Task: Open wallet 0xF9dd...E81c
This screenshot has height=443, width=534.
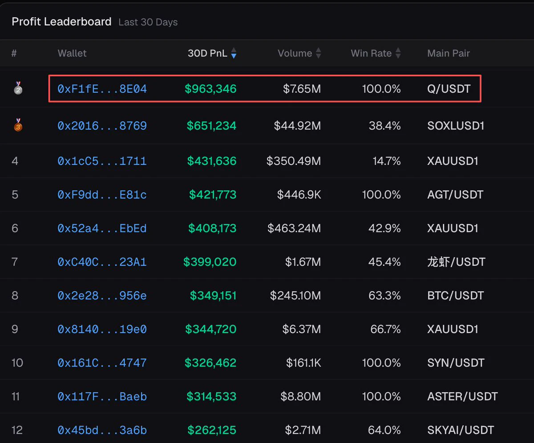Action: pyautogui.click(x=102, y=195)
